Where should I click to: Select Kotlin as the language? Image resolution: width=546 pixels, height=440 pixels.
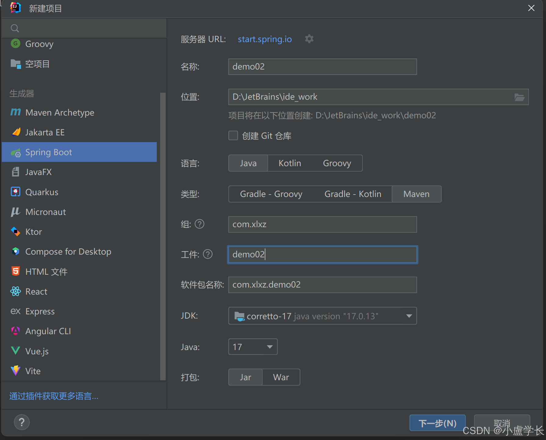tap(290, 163)
